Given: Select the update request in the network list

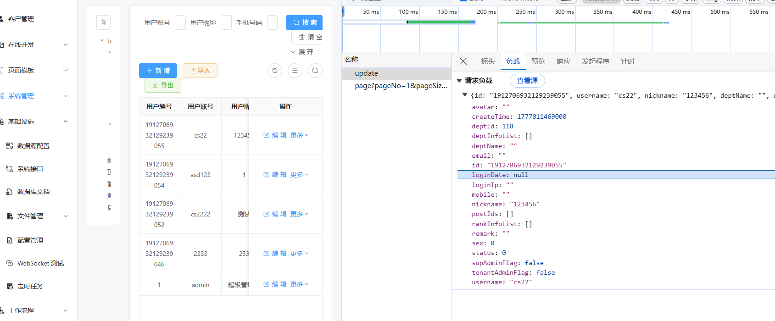Looking at the screenshot, I should tap(366, 73).
